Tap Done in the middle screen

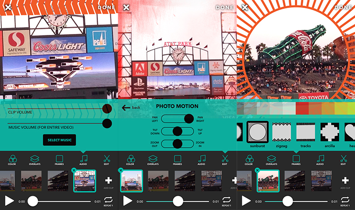pos(224,8)
